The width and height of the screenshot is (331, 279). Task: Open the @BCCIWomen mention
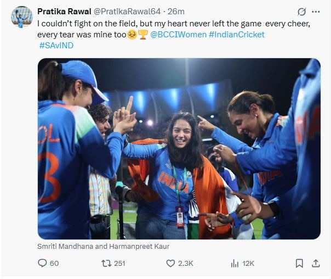tap(178, 35)
